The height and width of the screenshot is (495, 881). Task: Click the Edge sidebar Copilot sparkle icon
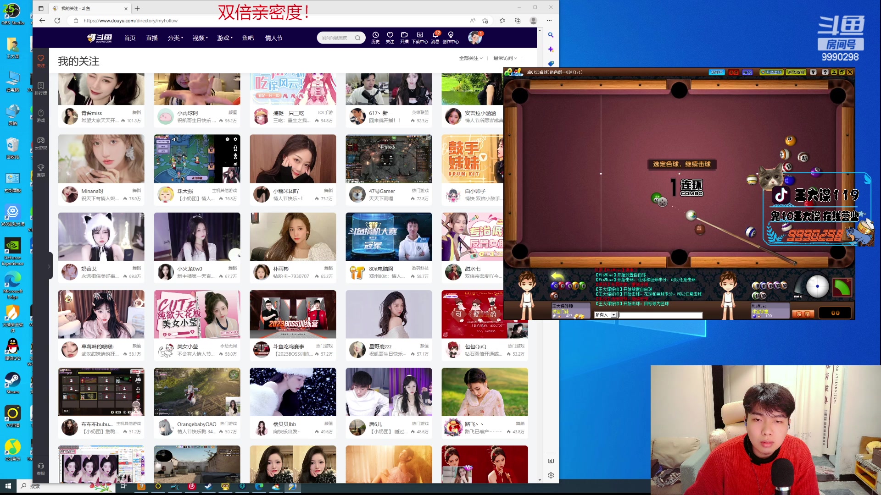tap(551, 49)
